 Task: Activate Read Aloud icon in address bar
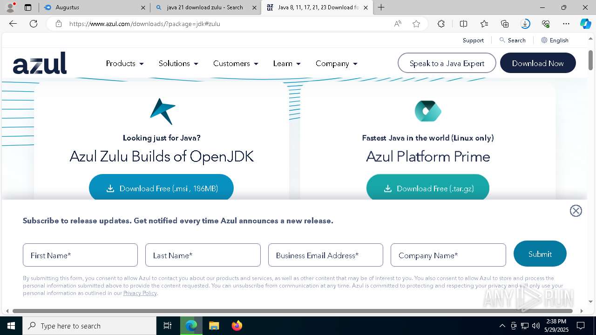point(398,24)
